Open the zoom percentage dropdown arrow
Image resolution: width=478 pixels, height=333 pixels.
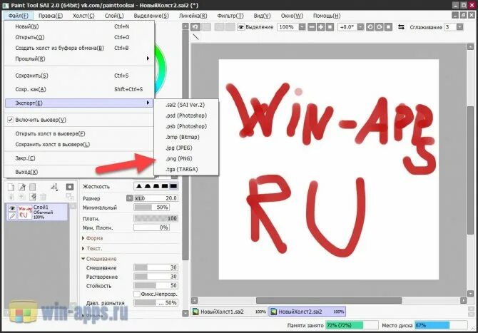pyautogui.click(x=302, y=27)
